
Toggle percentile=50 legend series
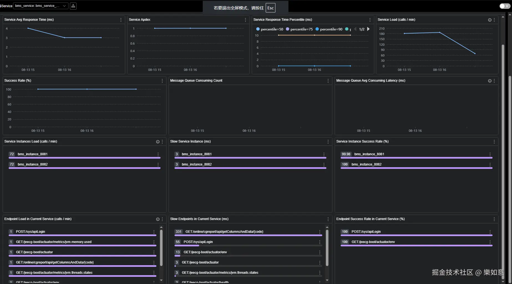270,29
